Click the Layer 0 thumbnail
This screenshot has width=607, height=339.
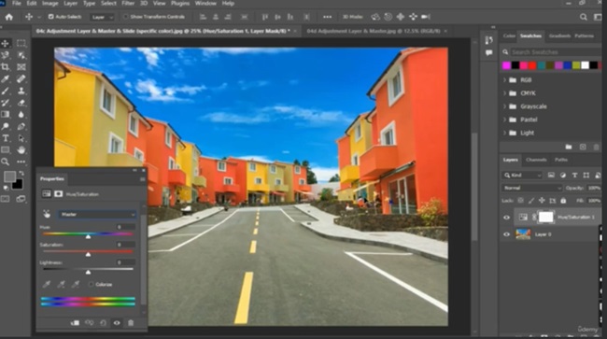tap(523, 234)
